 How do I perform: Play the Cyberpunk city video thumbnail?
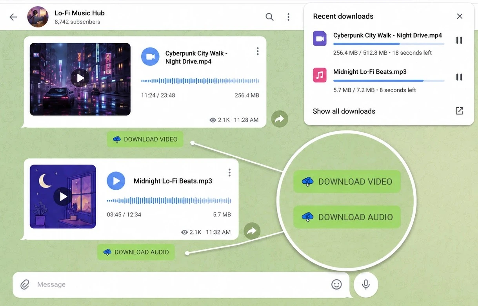[x=80, y=78]
